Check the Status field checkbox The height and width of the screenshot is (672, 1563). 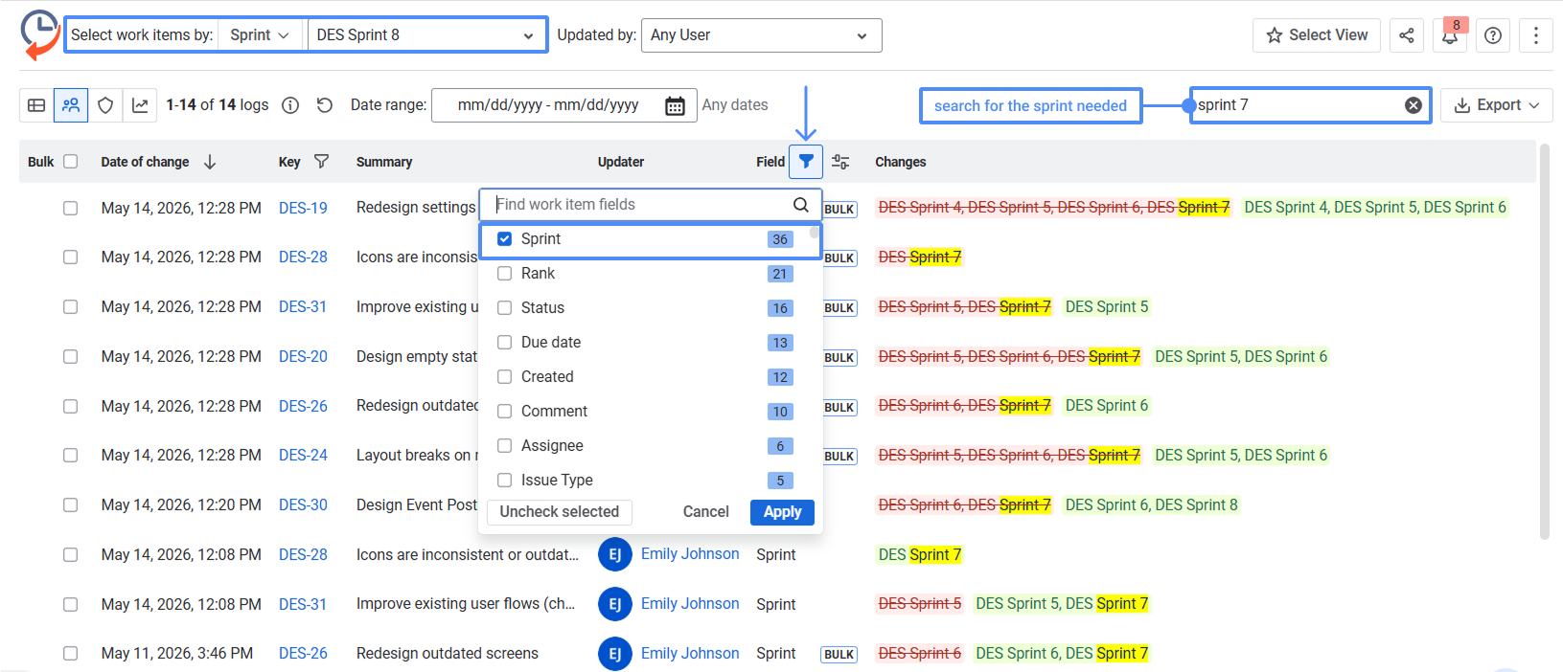click(505, 308)
